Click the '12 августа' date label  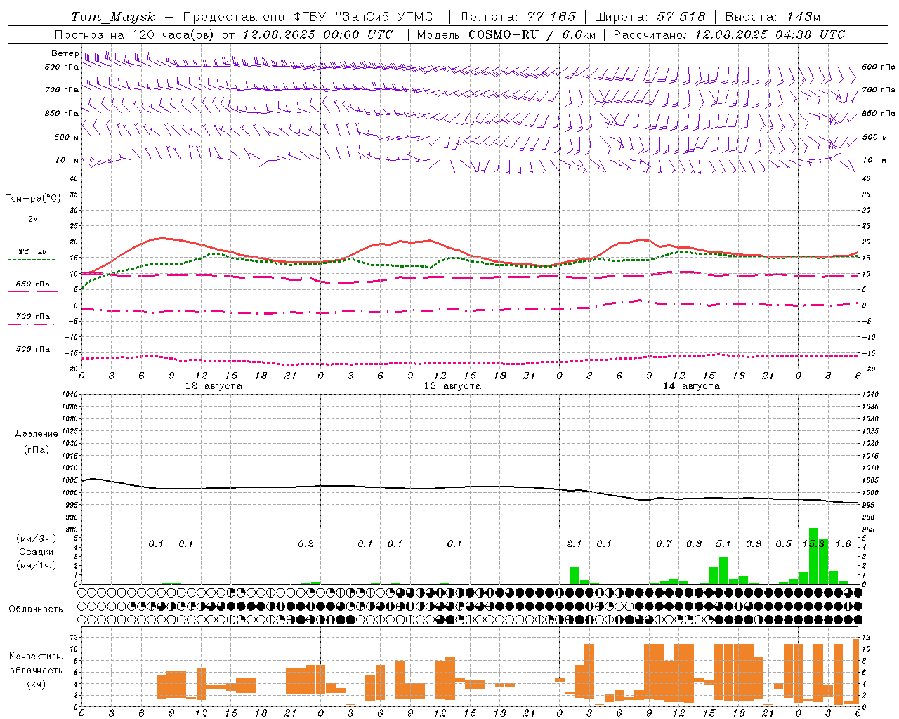pos(214,386)
